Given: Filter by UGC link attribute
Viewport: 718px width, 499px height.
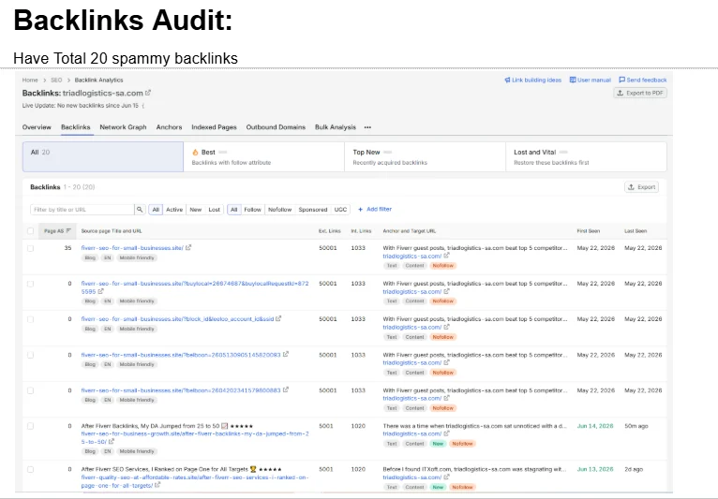Looking at the screenshot, I should point(340,210).
